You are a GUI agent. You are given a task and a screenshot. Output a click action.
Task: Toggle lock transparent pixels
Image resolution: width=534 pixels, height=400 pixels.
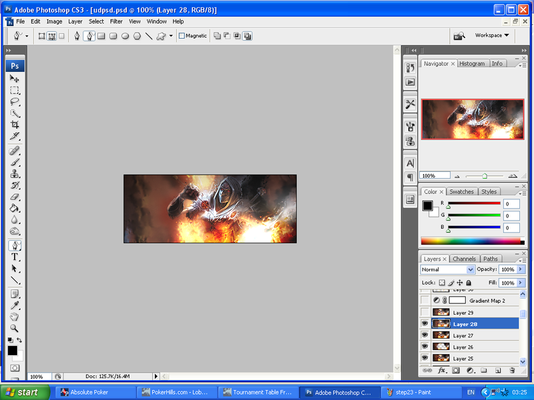tap(442, 283)
